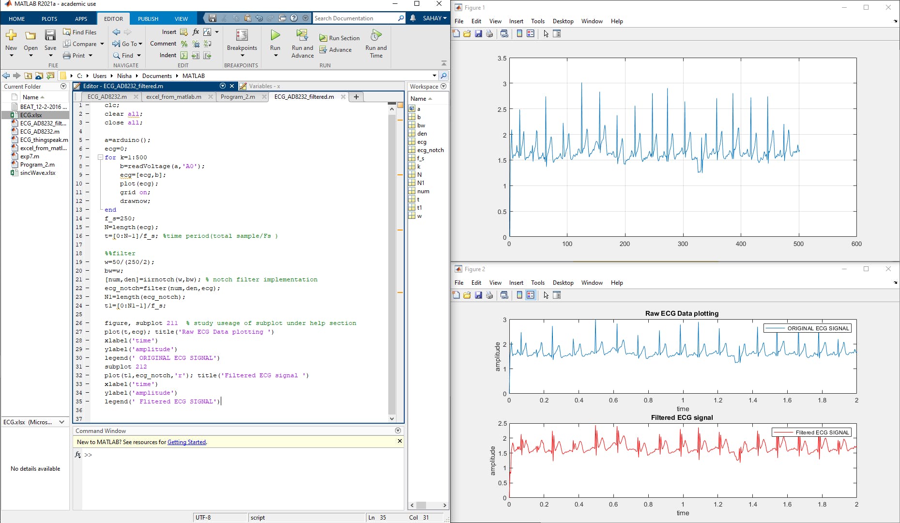Click the Run and Time icon

pyautogui.click(x=376, y=35)
